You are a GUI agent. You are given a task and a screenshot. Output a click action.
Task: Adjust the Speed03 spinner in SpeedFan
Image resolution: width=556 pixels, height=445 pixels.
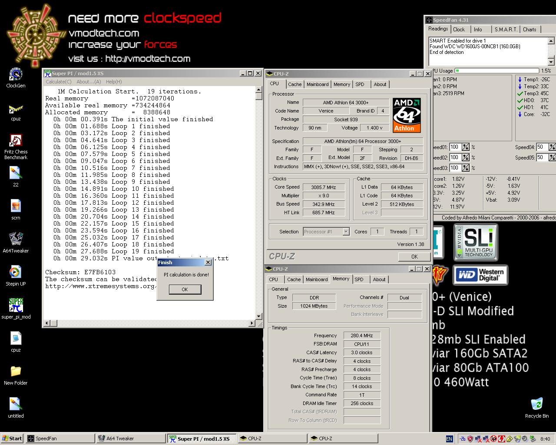pos(466,168)
